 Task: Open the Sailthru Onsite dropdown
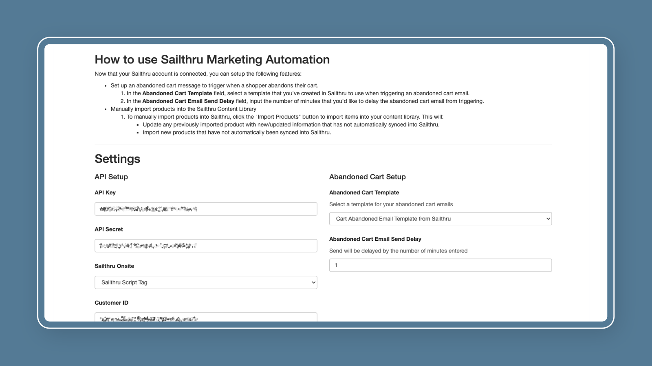206,283
